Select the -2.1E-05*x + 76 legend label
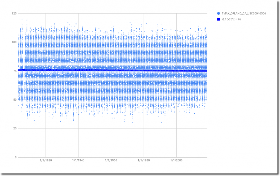 coord(231,19)
